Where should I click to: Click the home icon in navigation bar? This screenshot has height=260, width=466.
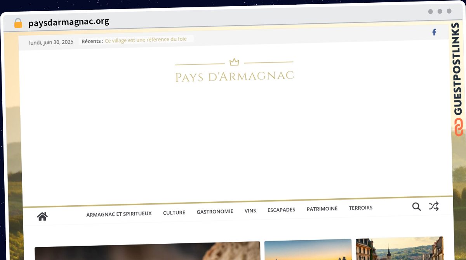(42, 217)
